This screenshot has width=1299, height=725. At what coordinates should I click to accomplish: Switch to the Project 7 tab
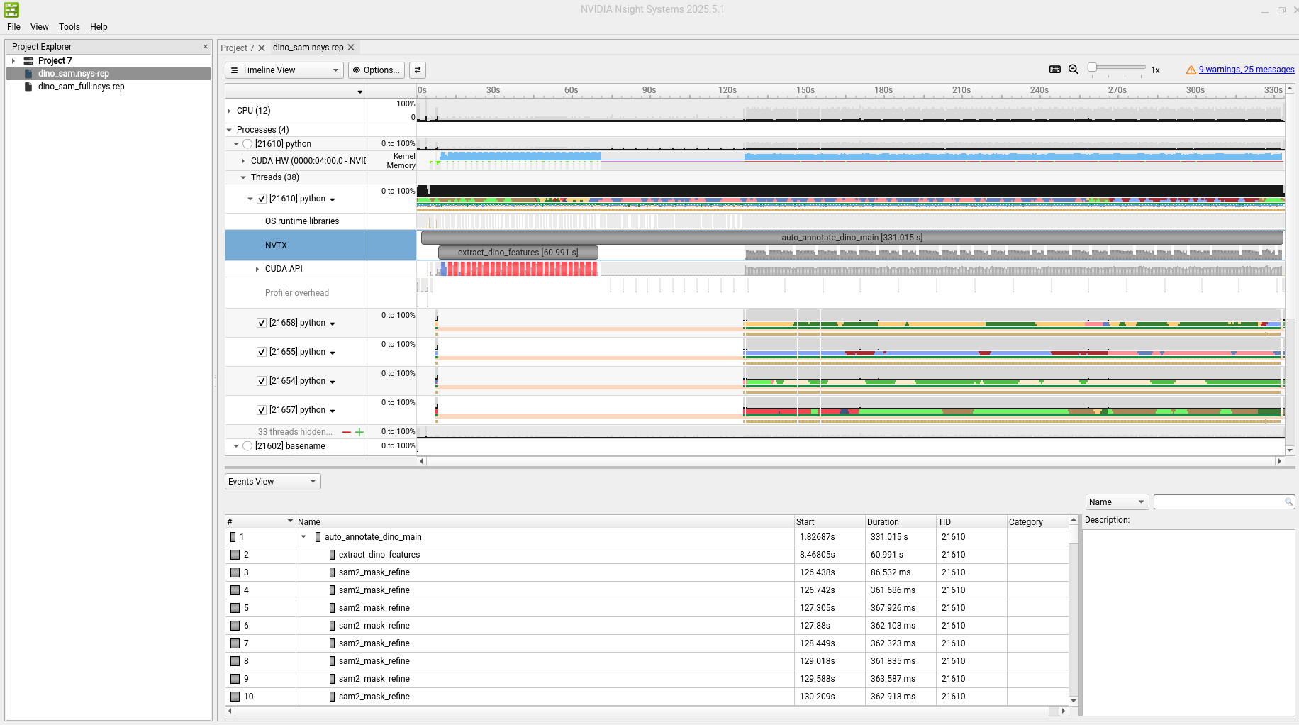click(x=237, y=48)
